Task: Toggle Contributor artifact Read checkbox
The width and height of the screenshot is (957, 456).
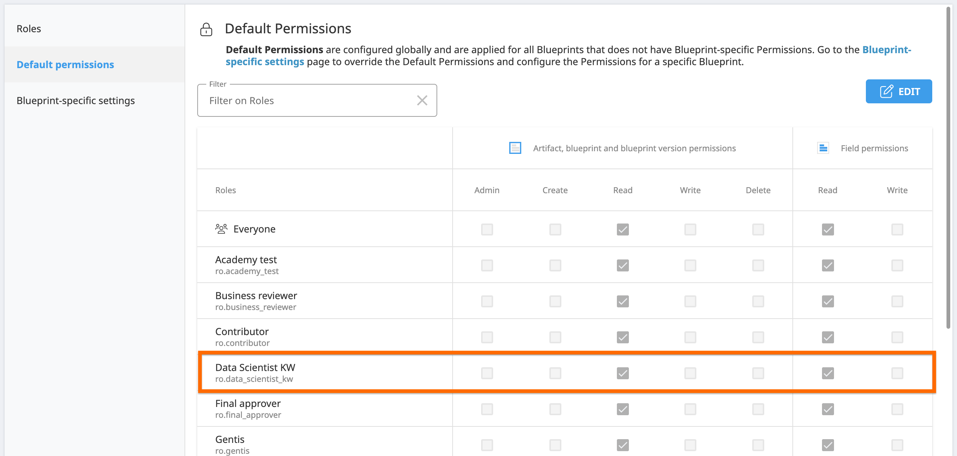Action: coord(623,337)
